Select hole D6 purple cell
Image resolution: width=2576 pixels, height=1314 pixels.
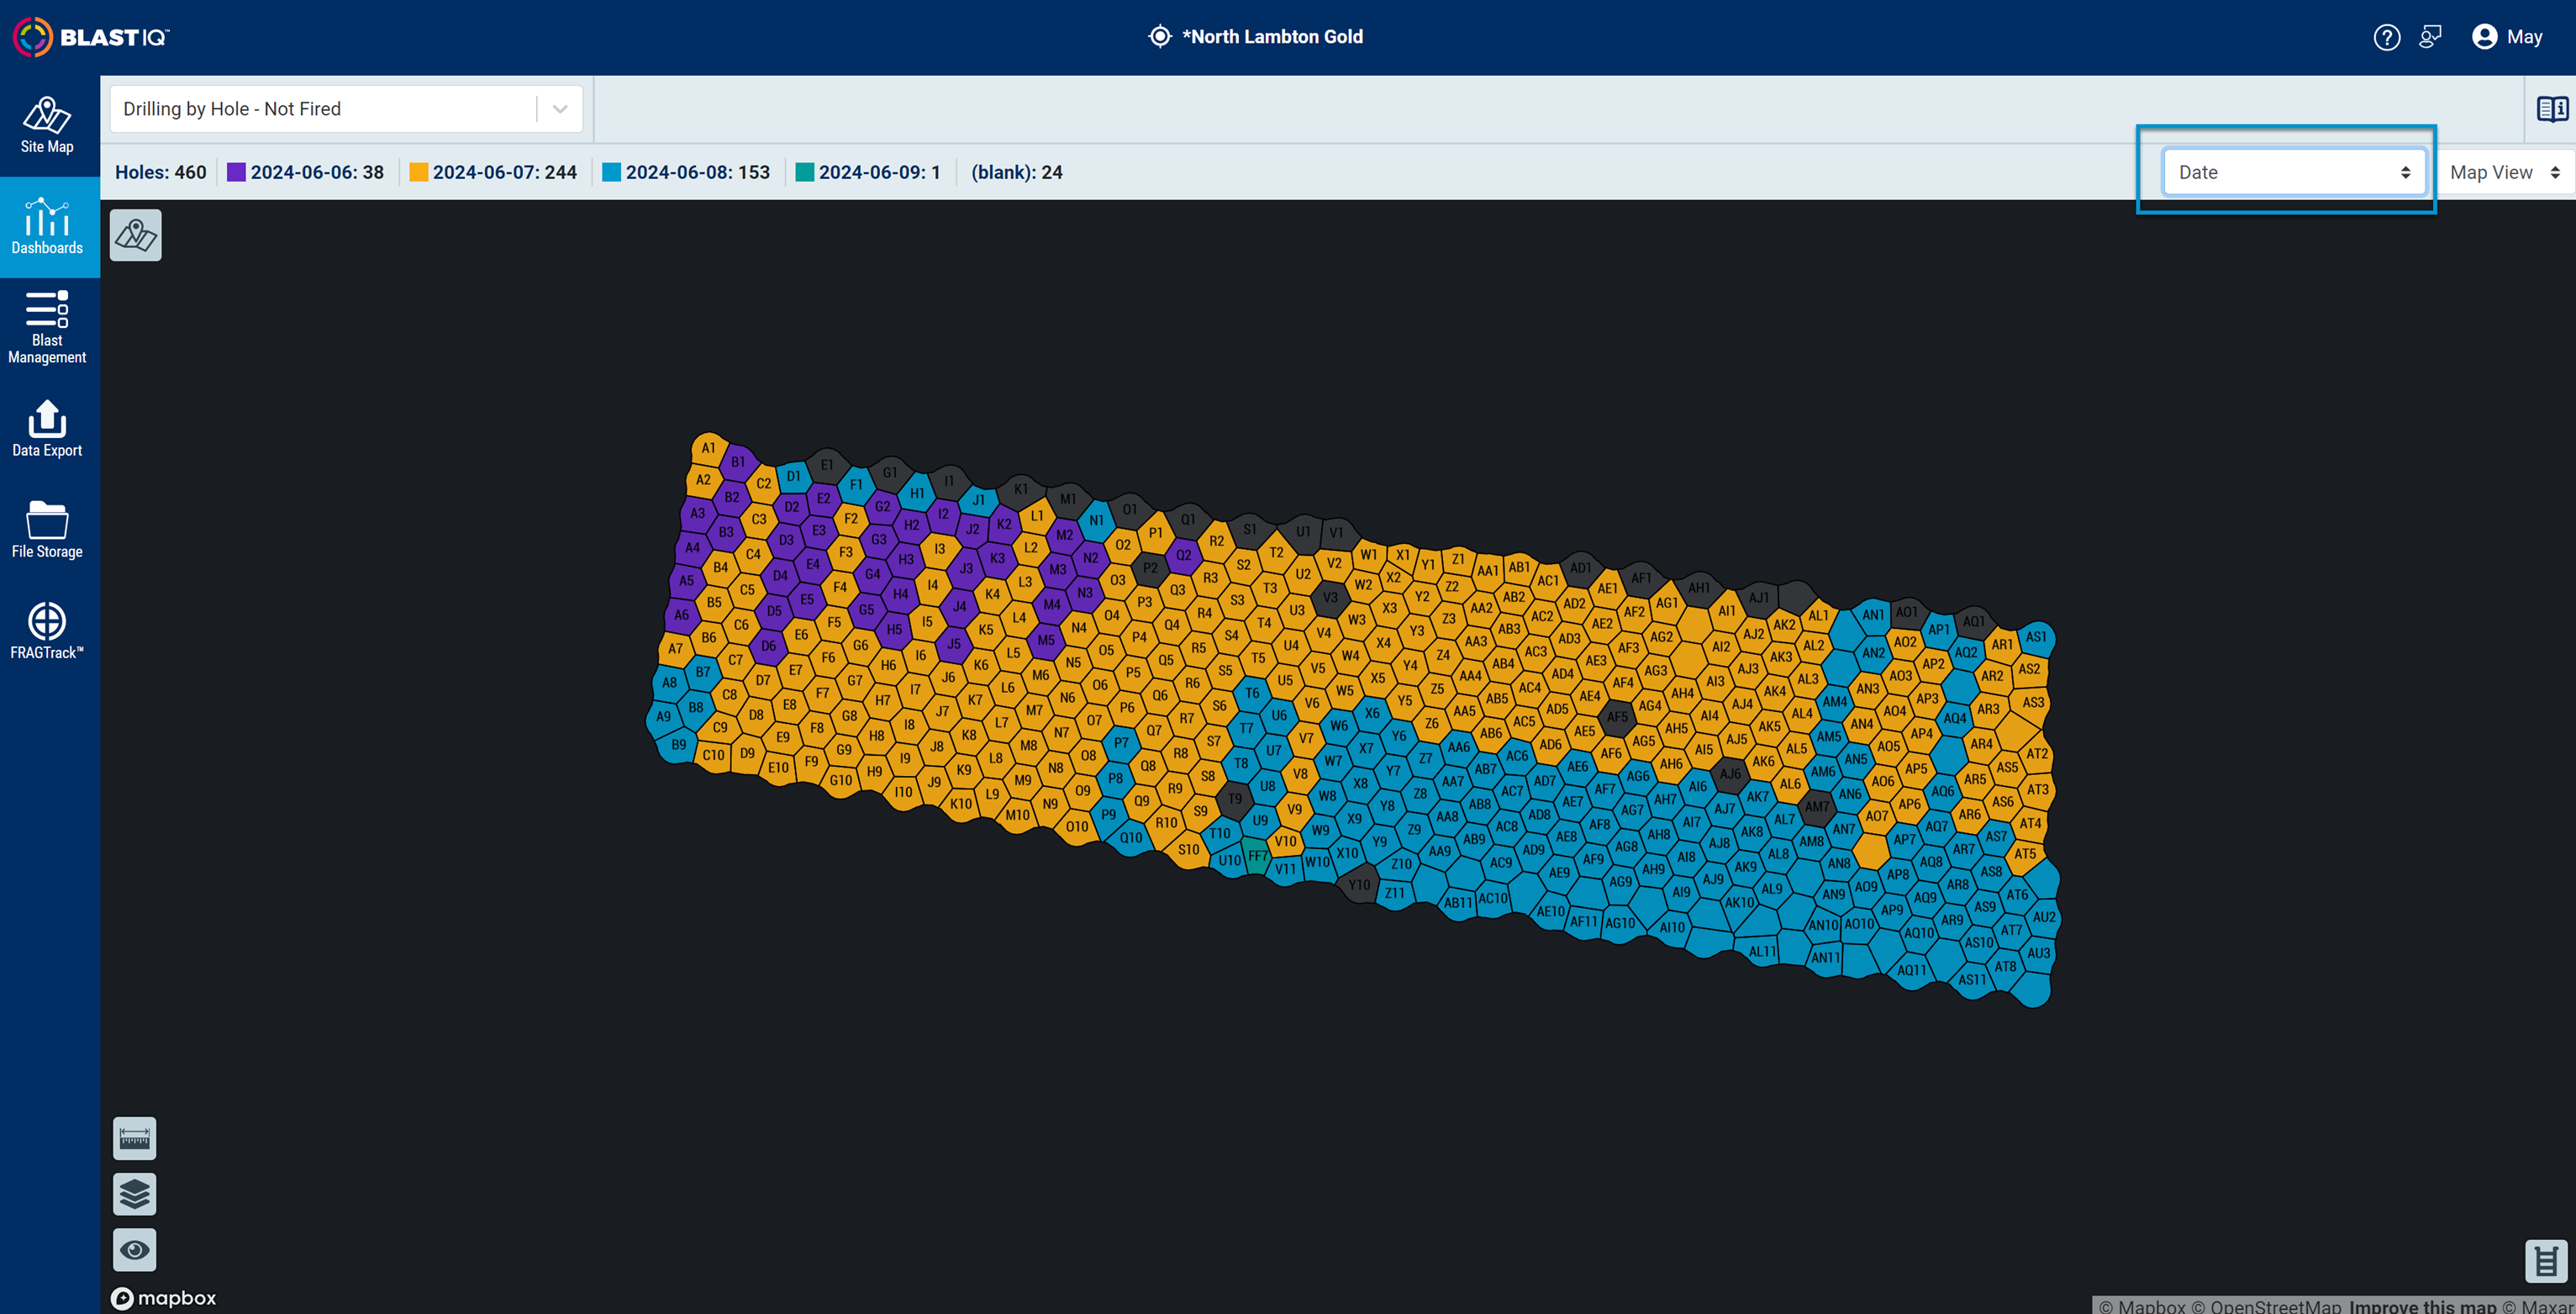tap(768, 646)
